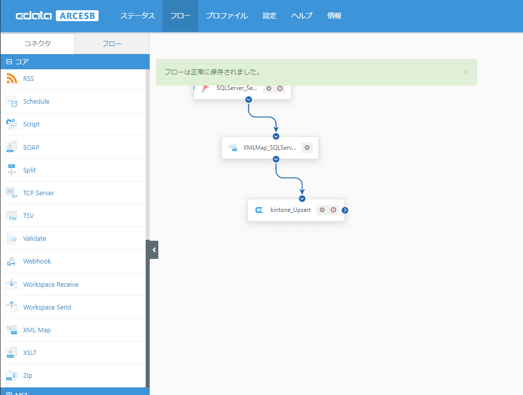Select the TSV connector label
Screen dimensions: 523x395
(28, 216)
